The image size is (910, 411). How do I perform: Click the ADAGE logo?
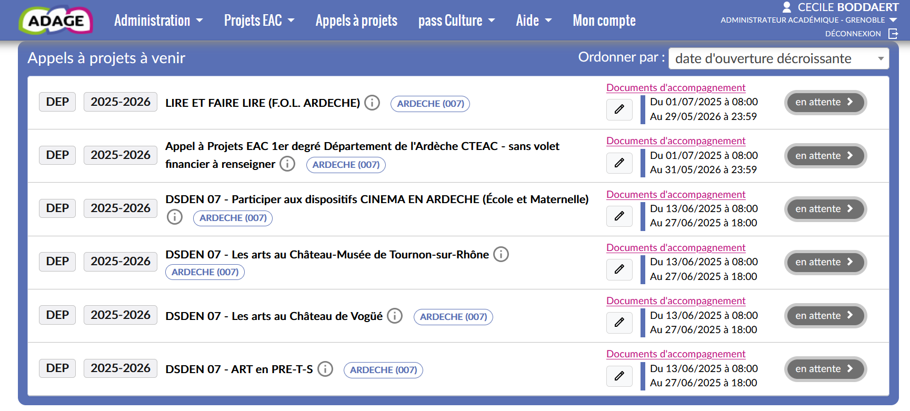[56, 21]
